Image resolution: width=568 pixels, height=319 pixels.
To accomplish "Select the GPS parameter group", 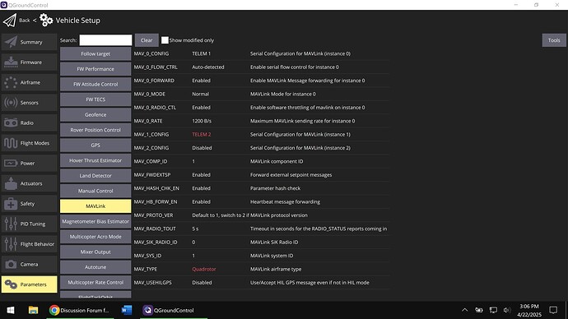I will 95,145.
